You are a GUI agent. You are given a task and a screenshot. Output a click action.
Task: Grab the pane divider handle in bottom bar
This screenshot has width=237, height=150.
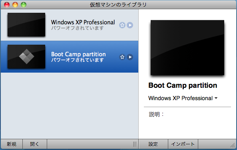pos(135,144)
